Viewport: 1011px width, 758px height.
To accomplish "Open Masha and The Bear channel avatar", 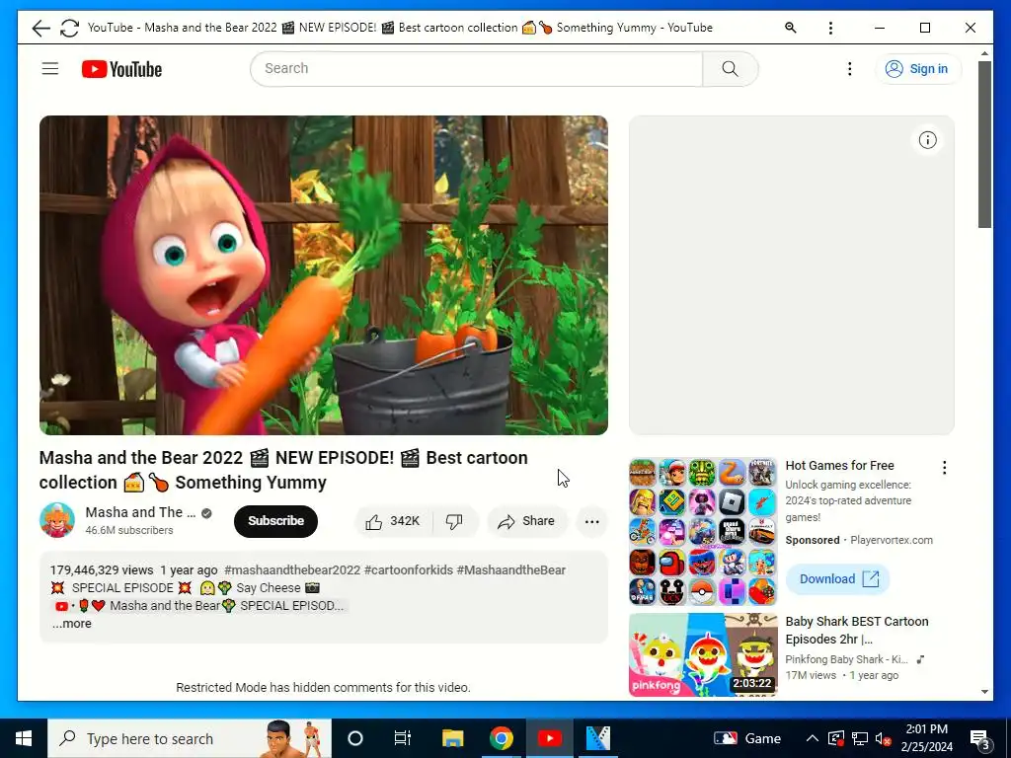I will coord(57,520).
